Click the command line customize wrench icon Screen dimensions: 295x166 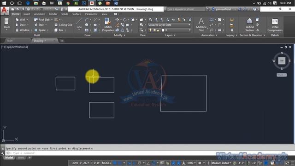tap(2, 154)
